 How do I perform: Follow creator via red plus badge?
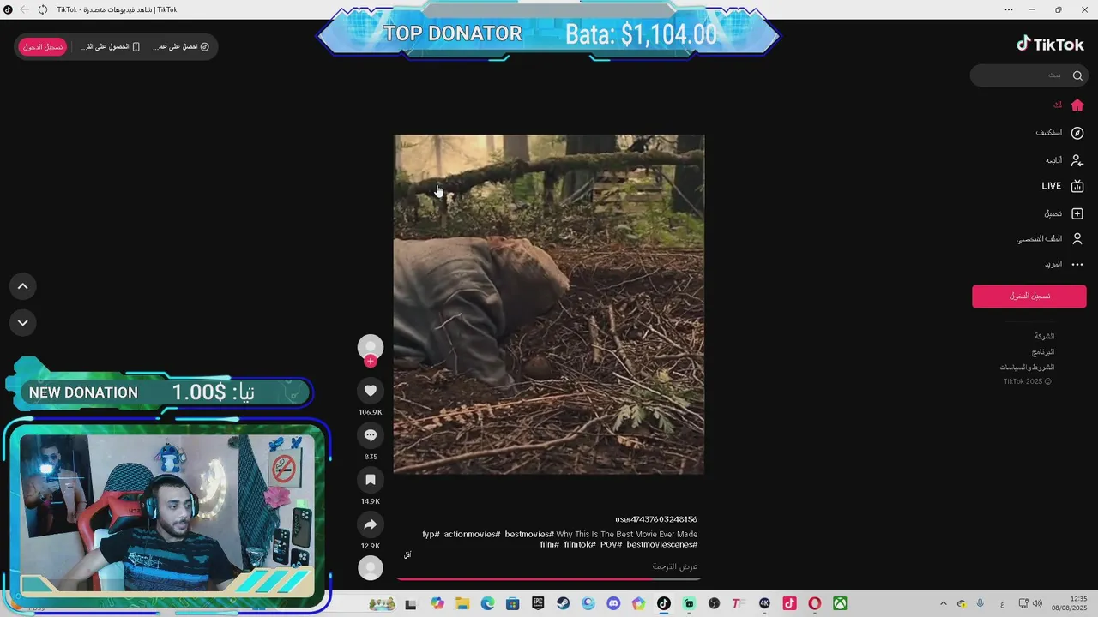click(371, 361)
